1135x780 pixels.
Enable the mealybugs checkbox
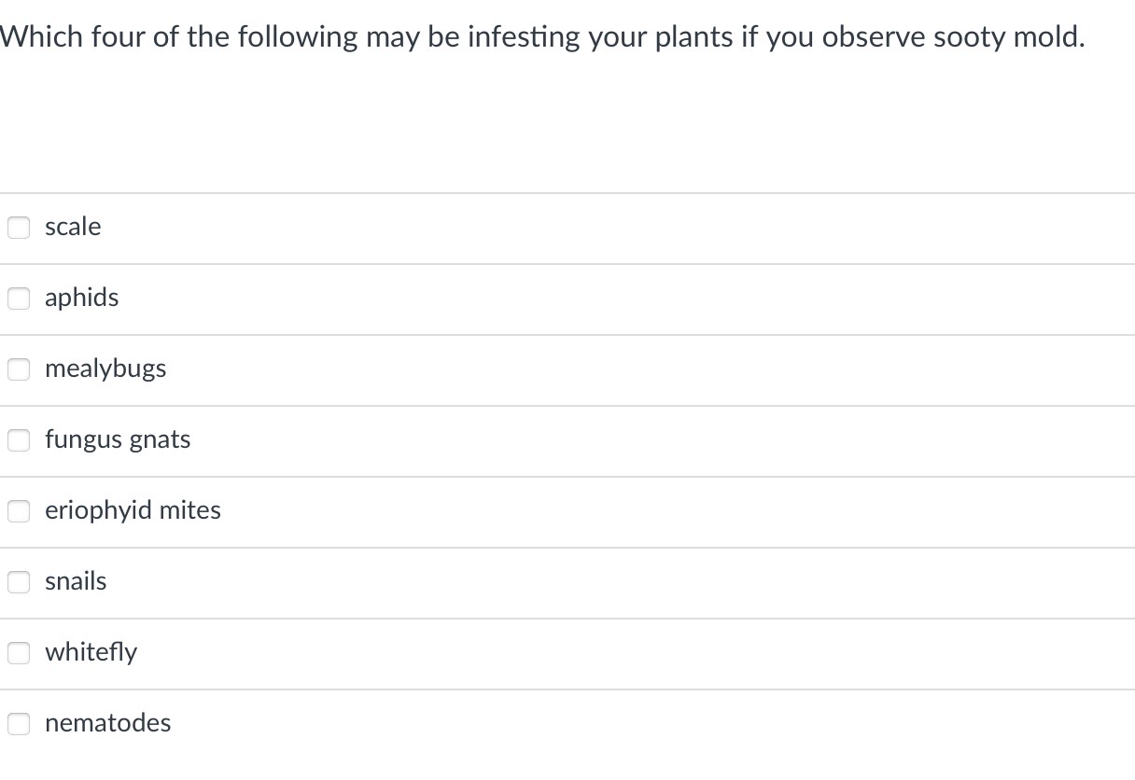coord(19,369)
